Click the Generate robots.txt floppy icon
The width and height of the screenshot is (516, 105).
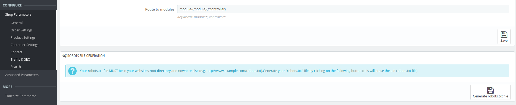(490, 90)
